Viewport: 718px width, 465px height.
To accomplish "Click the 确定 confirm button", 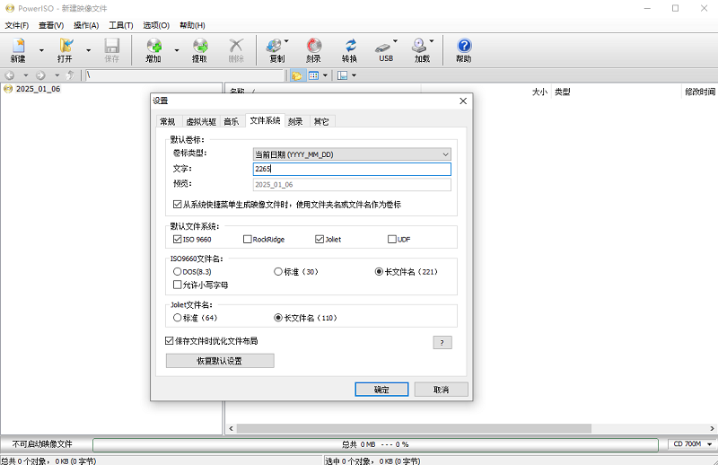I will point(381,390).
